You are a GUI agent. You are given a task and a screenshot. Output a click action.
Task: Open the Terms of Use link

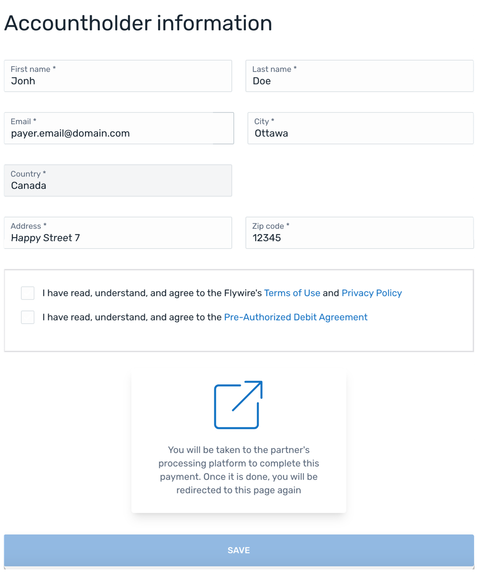pos(292,293)
